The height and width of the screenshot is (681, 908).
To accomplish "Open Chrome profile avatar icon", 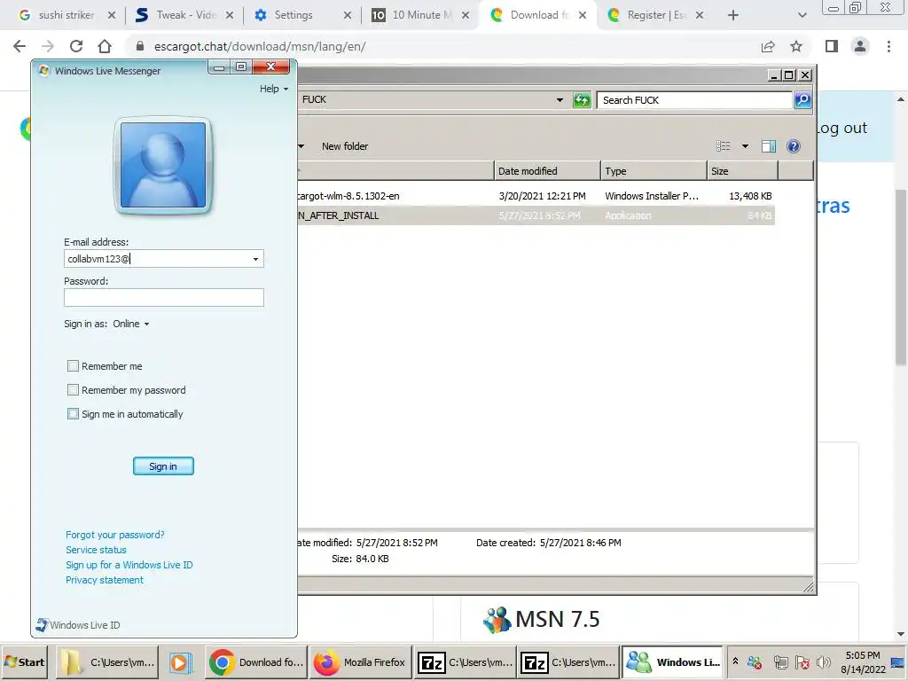I will [x=860, y=46].
